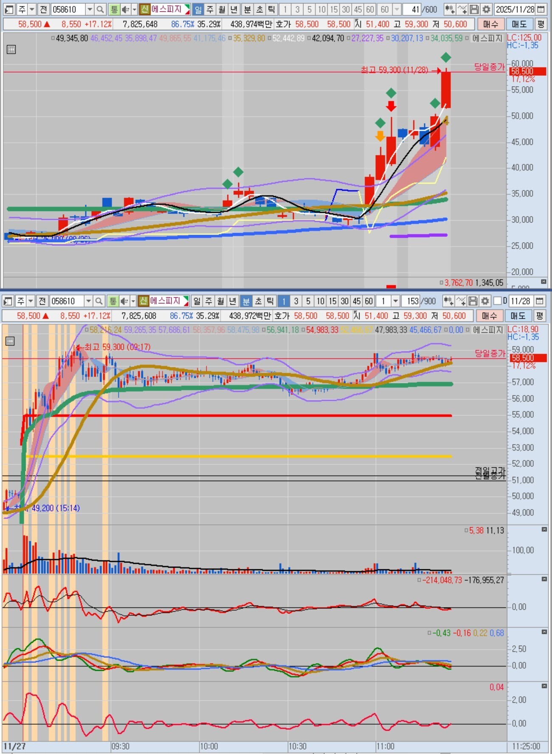Toggle the 신 button in top toolbar
Screen dimensions: 552x754
(145, 9)
